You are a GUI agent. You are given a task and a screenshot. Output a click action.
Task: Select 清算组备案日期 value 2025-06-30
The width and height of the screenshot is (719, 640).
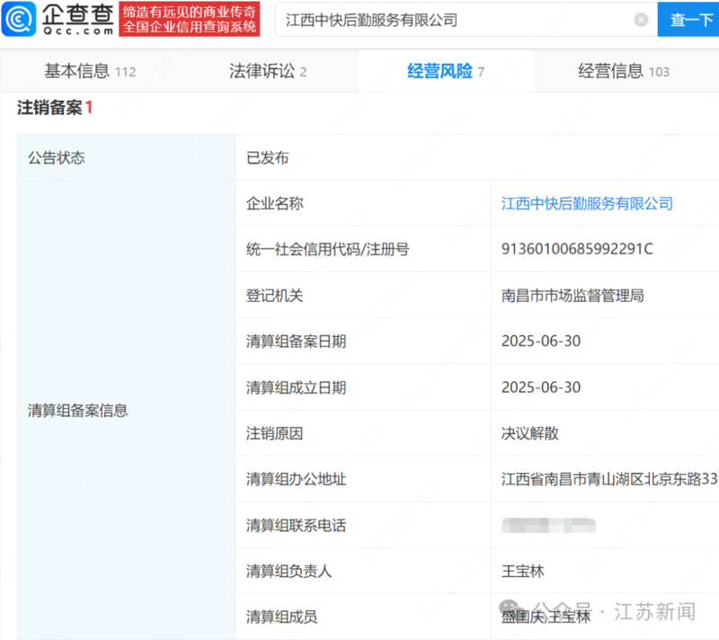coord(541,341)
